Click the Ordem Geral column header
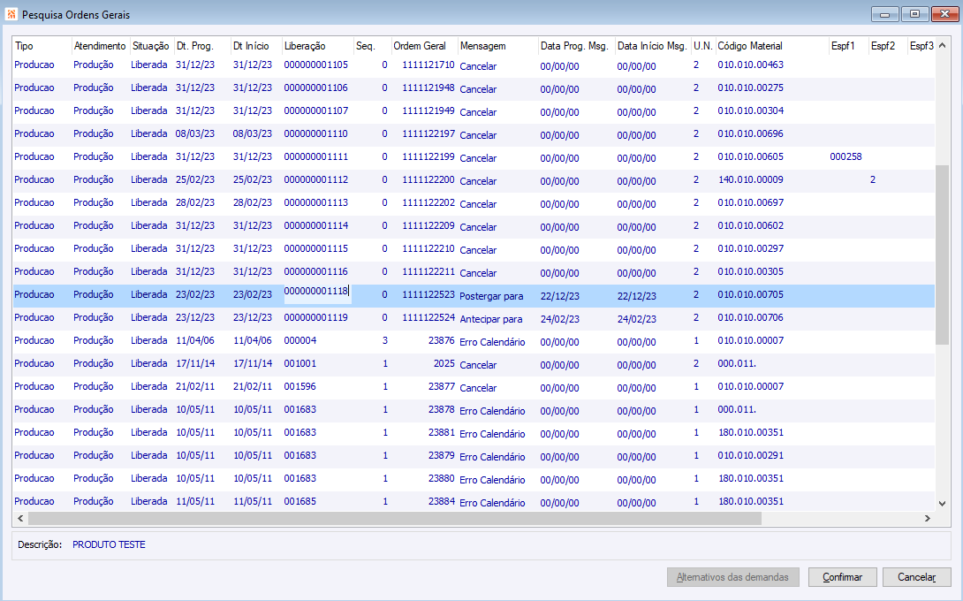The height and width of the screenshot is (601, 963). click(x=420, y=45)
